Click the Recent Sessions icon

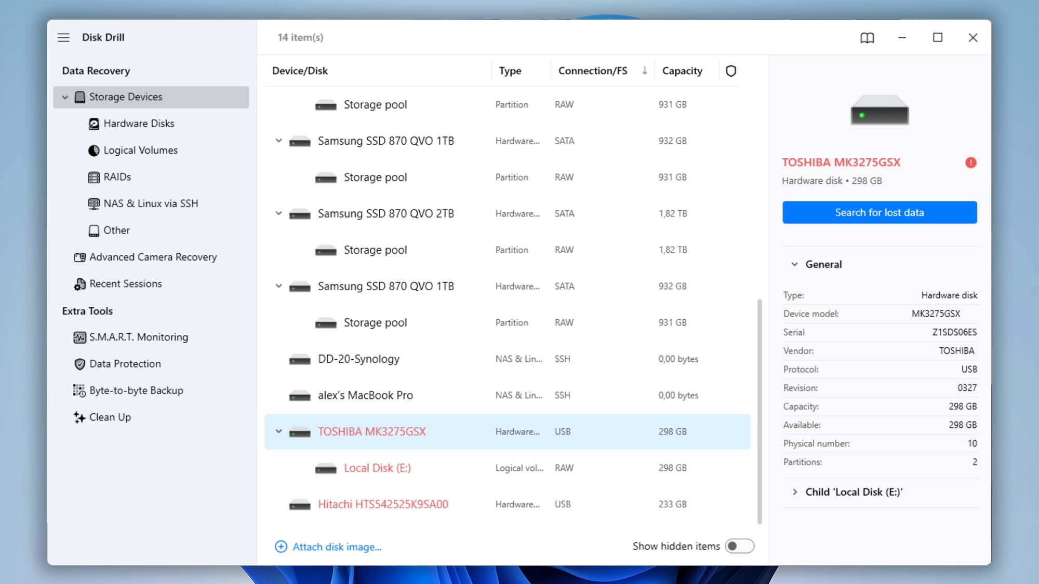pyautogui.click(x=79, y=284)
